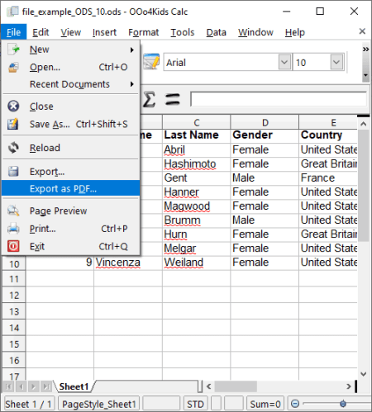Open the Help menu
The width and height of the screenshot is (372, 412).
coord(295,32)
